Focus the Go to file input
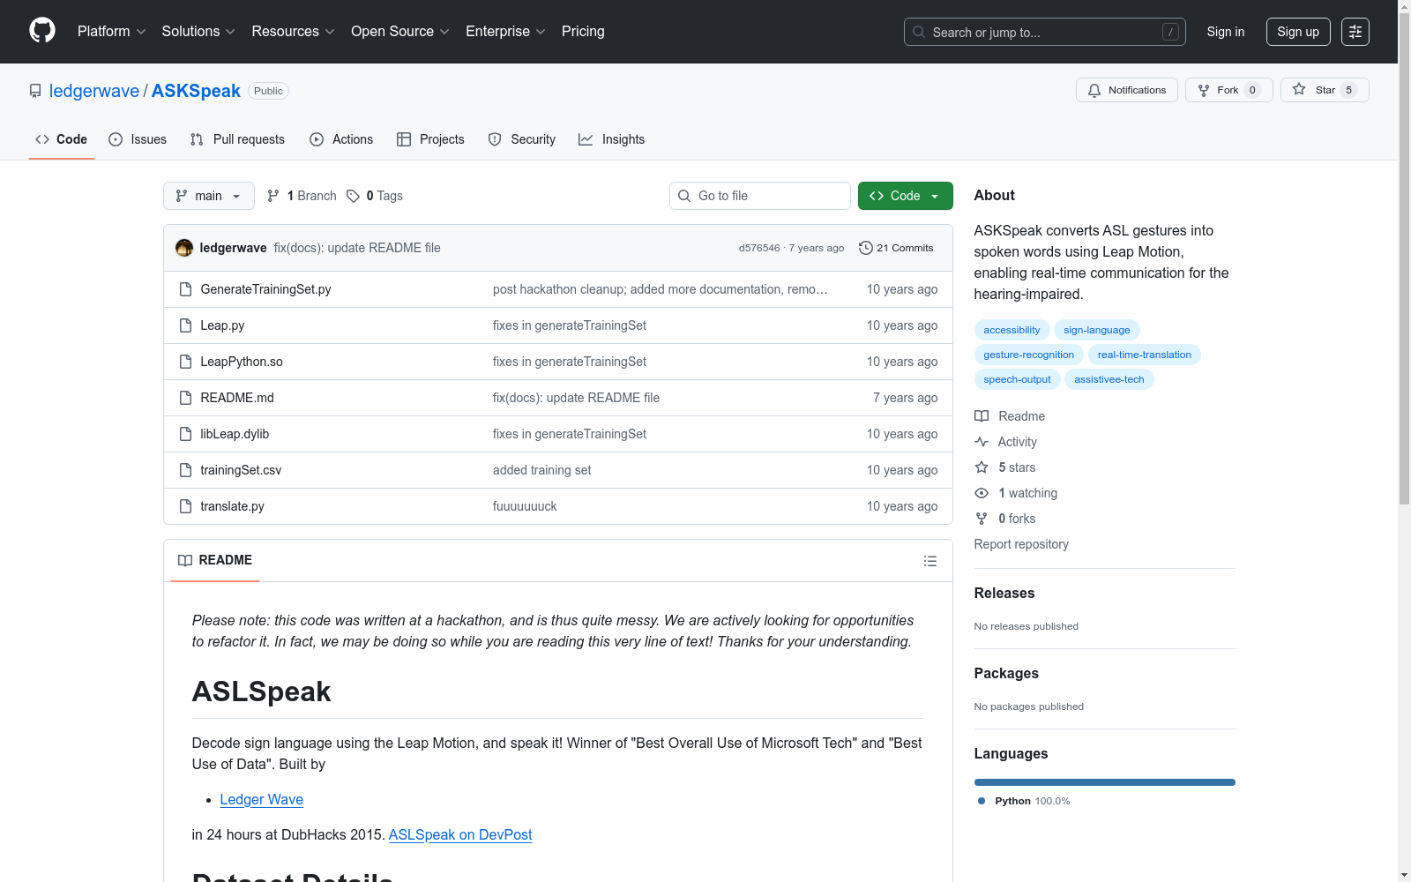 [760, 196]
